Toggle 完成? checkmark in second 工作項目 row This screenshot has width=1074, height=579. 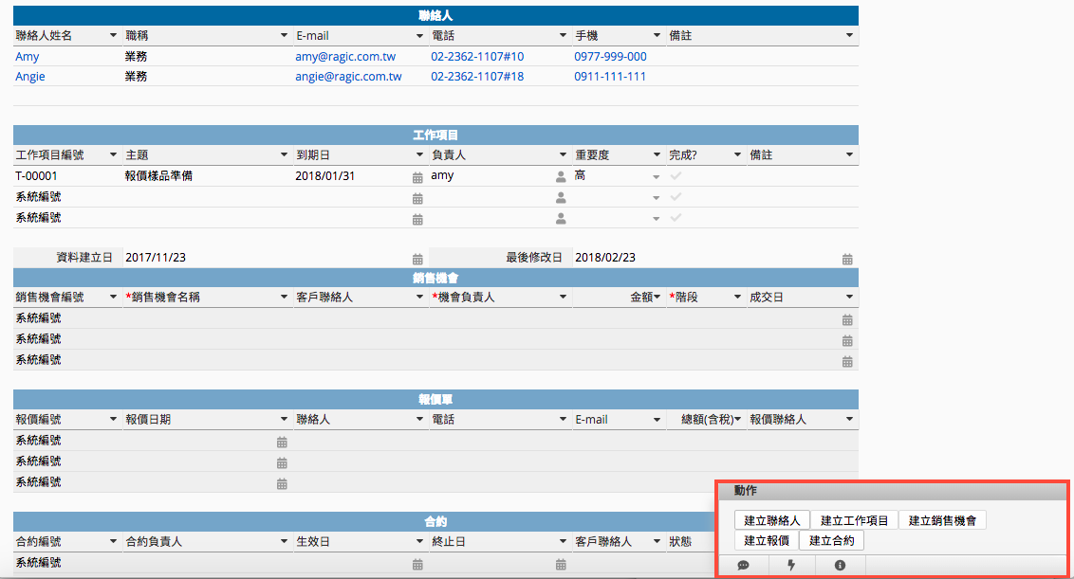676,197
